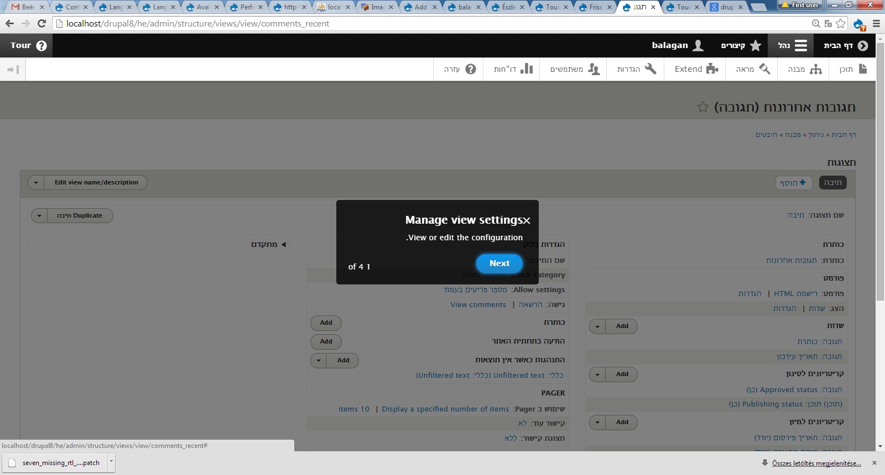
Task: Open dropdown arrow next to שדות Add
Action: (597, 326)
